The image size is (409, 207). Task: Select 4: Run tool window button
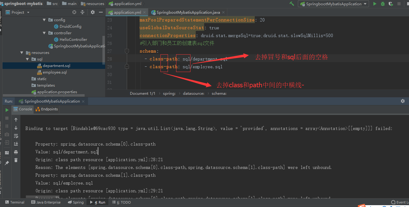coord(97,202)
